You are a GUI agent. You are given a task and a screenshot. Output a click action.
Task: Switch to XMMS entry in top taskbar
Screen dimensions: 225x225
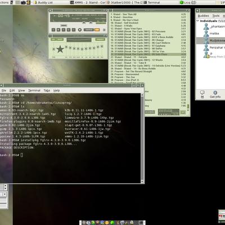(88, 2)
